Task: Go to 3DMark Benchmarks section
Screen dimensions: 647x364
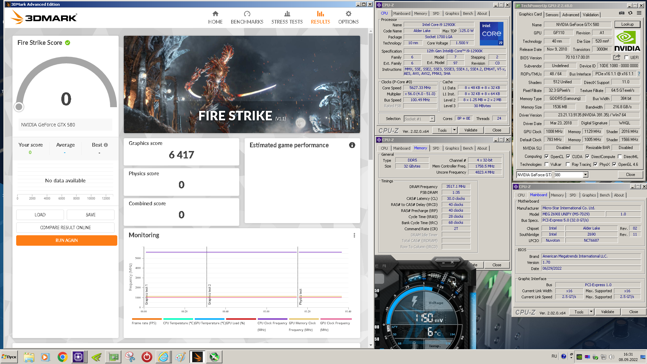Action: pyautogui.click(x=247, y=18)
